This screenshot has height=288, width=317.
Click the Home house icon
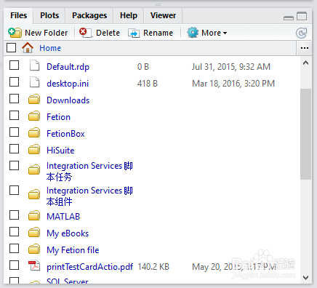28,47
